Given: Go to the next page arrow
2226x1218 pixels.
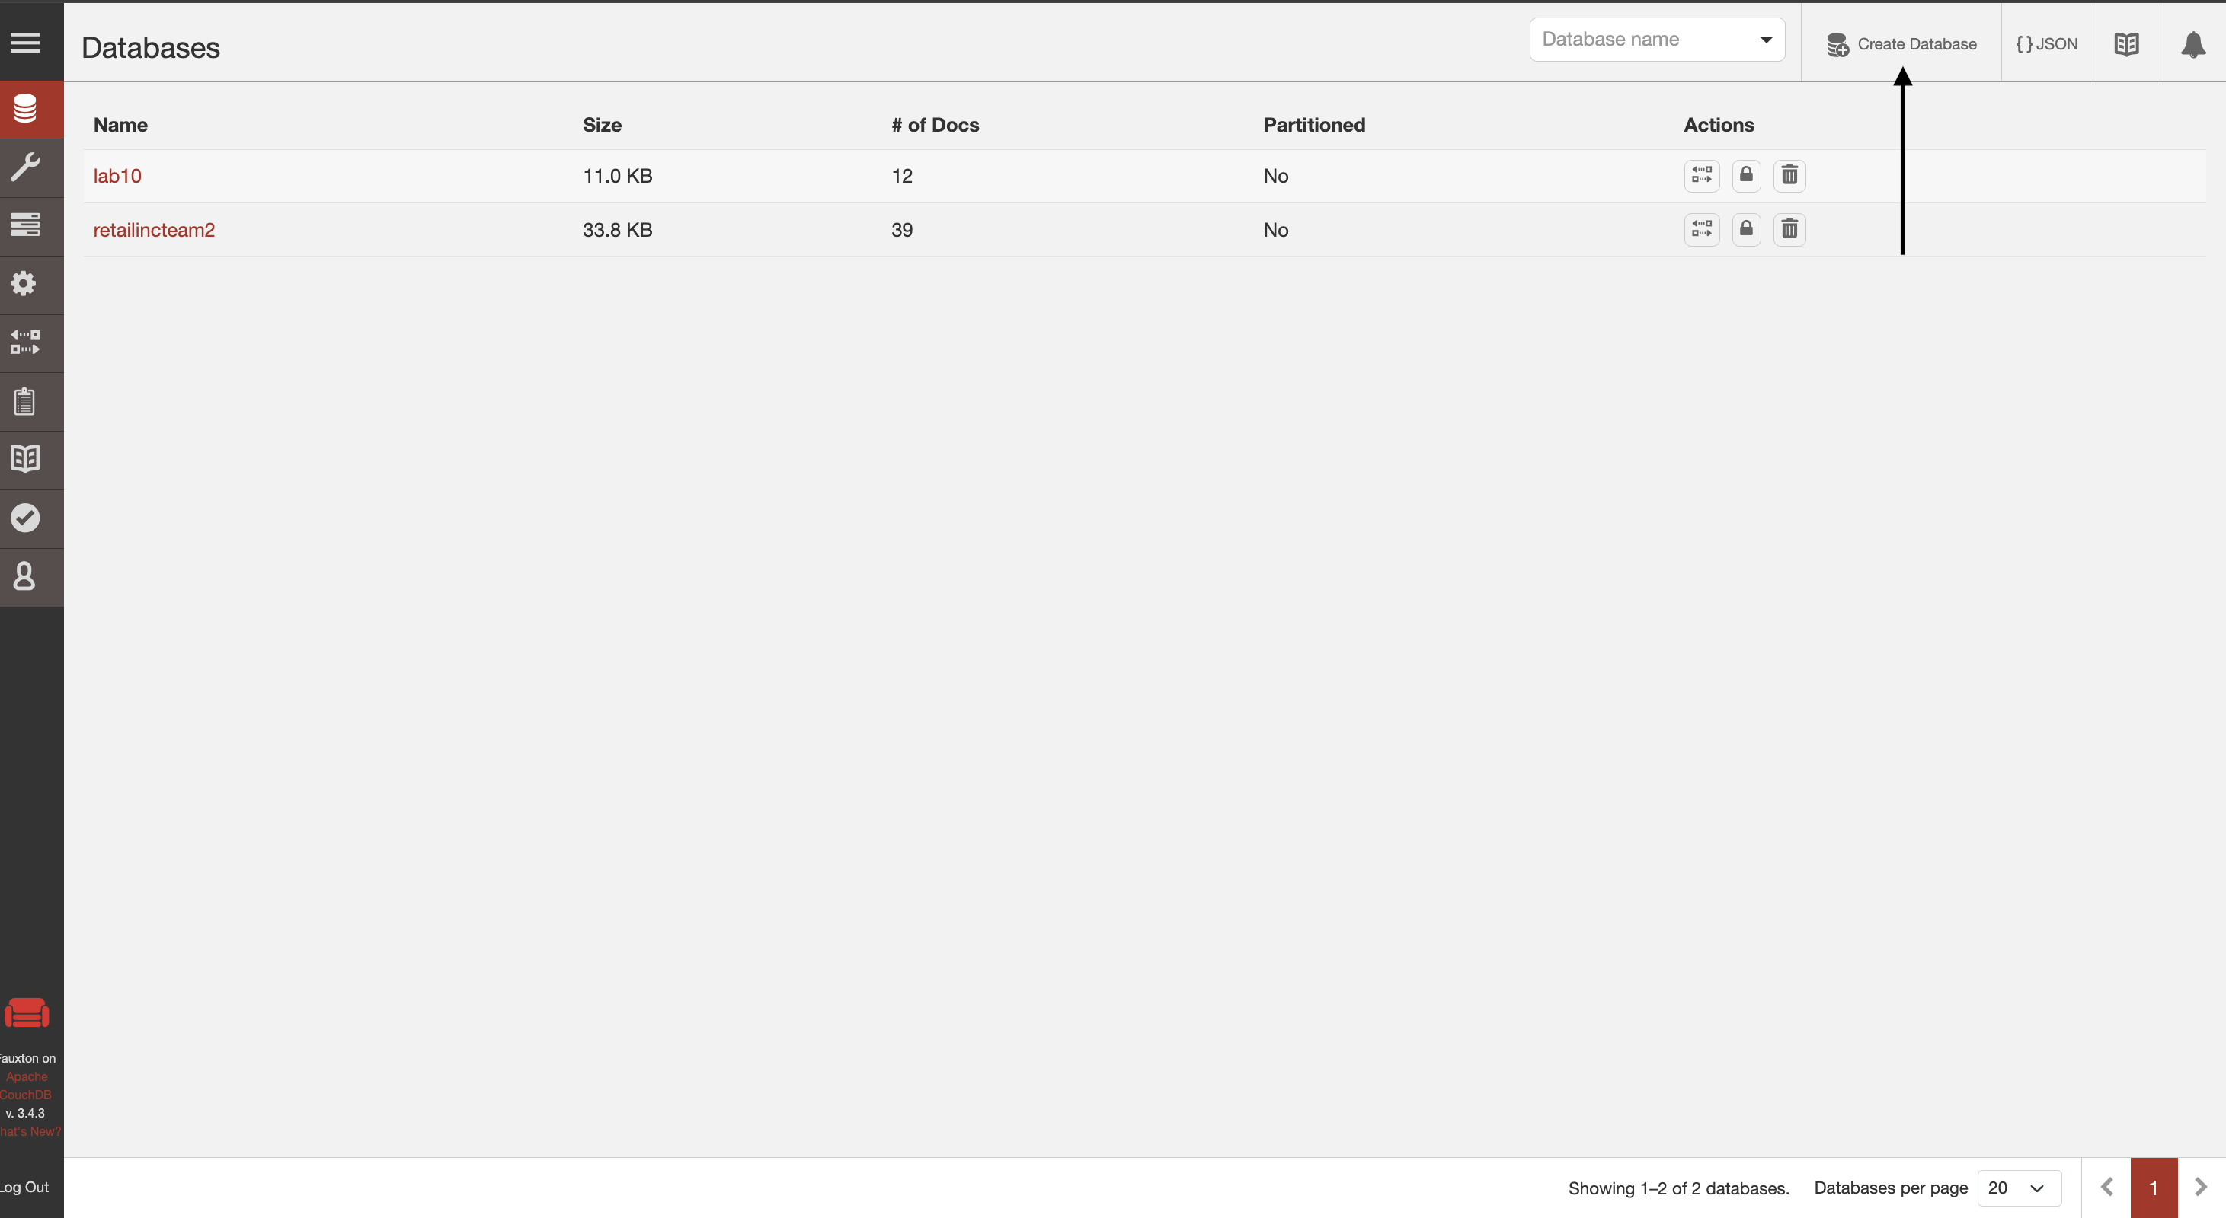Looking at the screenshot, I should point(2201,1188).
